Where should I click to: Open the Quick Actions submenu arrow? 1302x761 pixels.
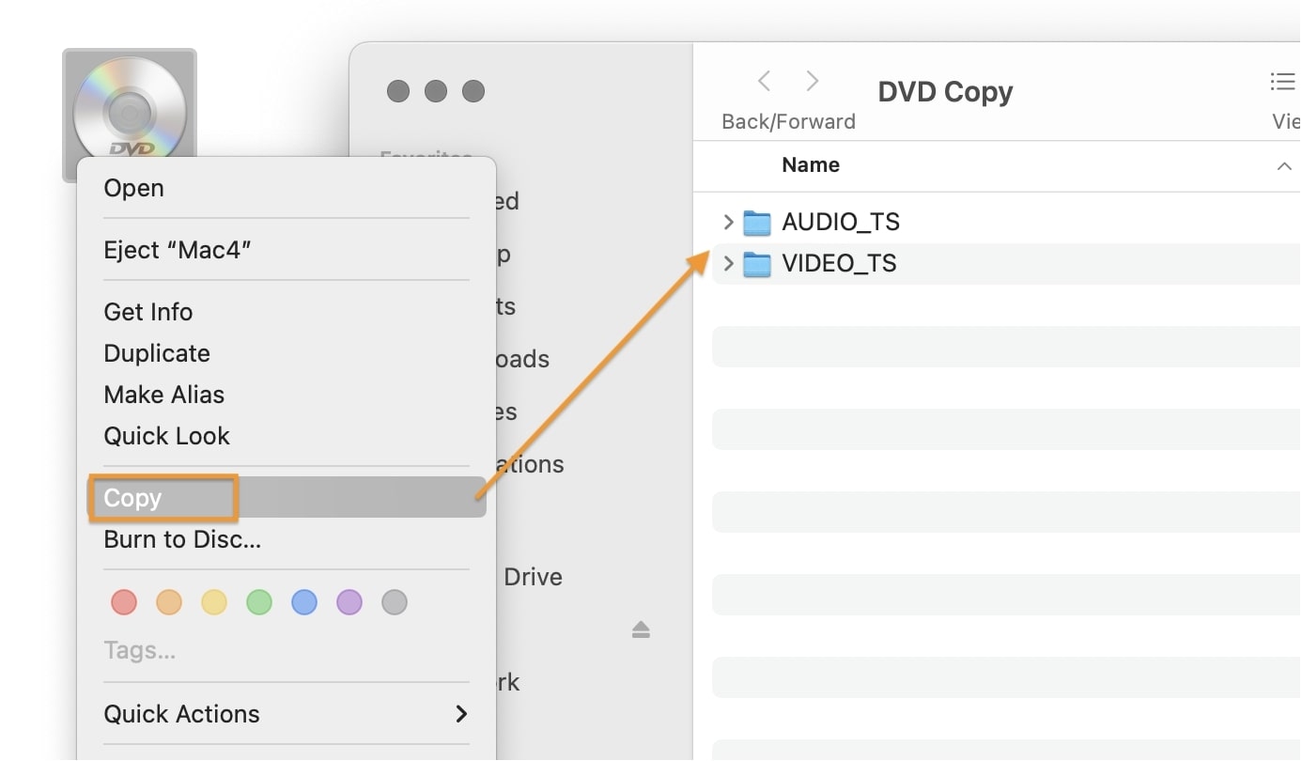coord(461,714)
